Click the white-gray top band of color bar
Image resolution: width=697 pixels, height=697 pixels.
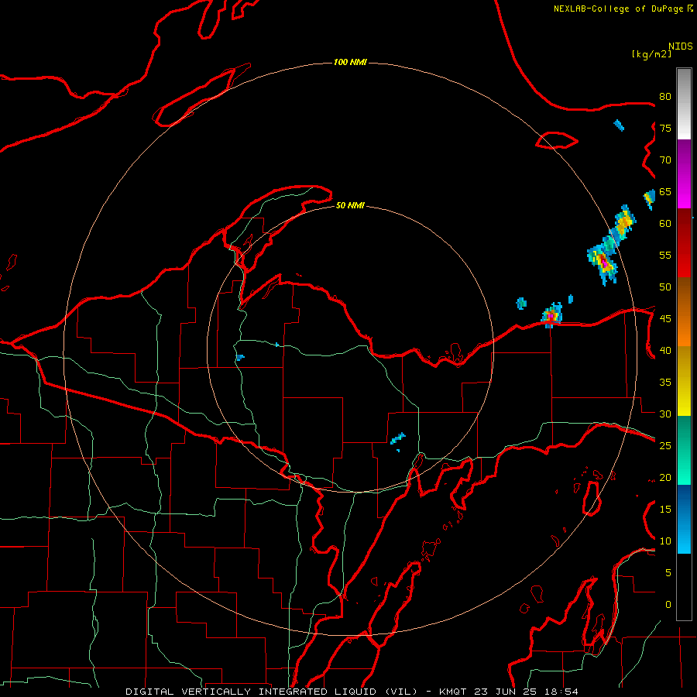pos(684,104)
